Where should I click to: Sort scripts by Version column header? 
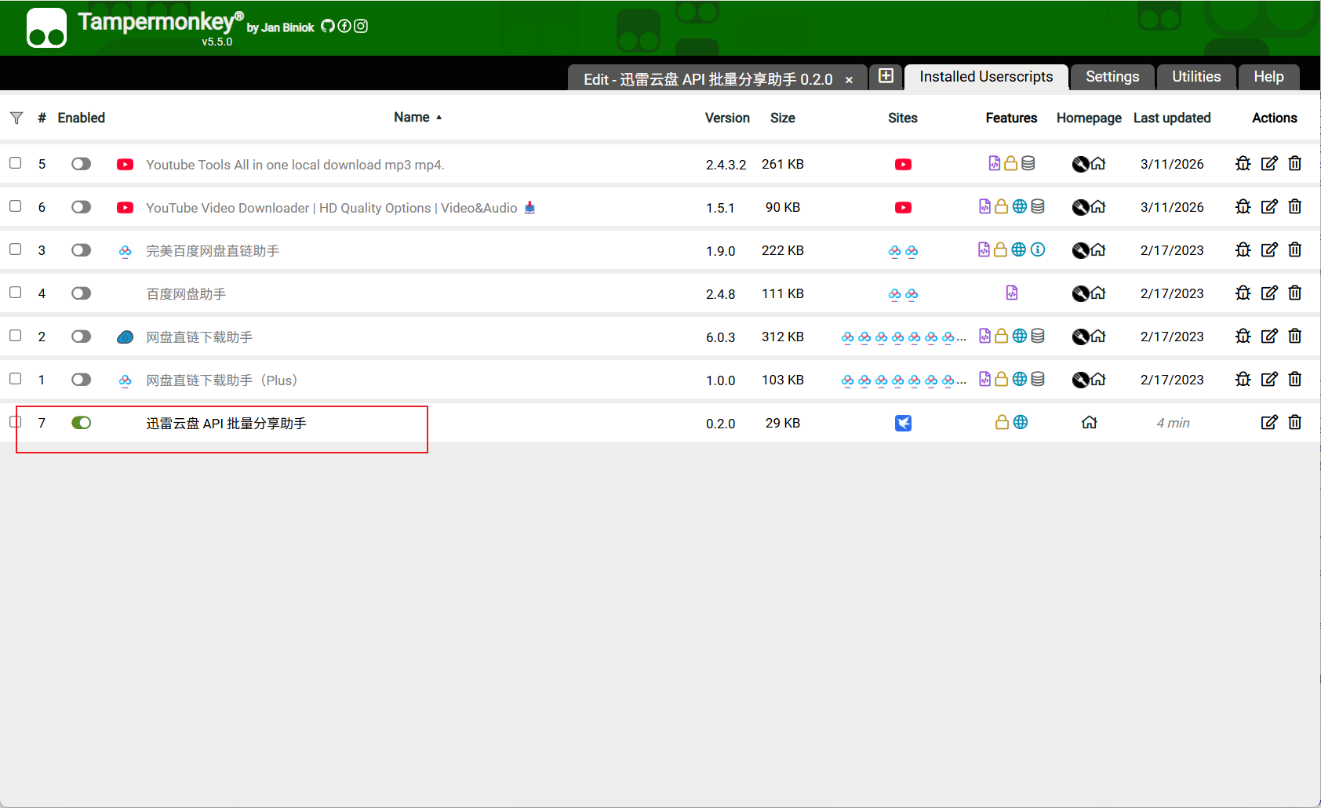click(727, 118)
